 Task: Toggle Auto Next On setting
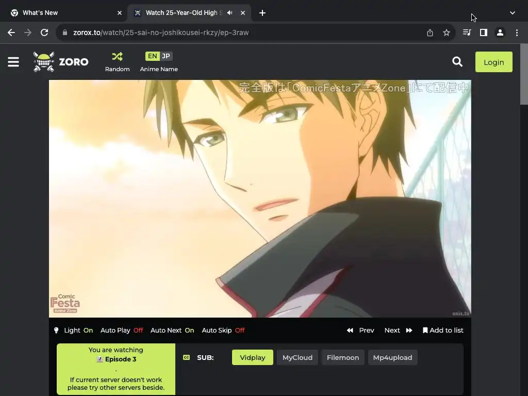(172, 331)
